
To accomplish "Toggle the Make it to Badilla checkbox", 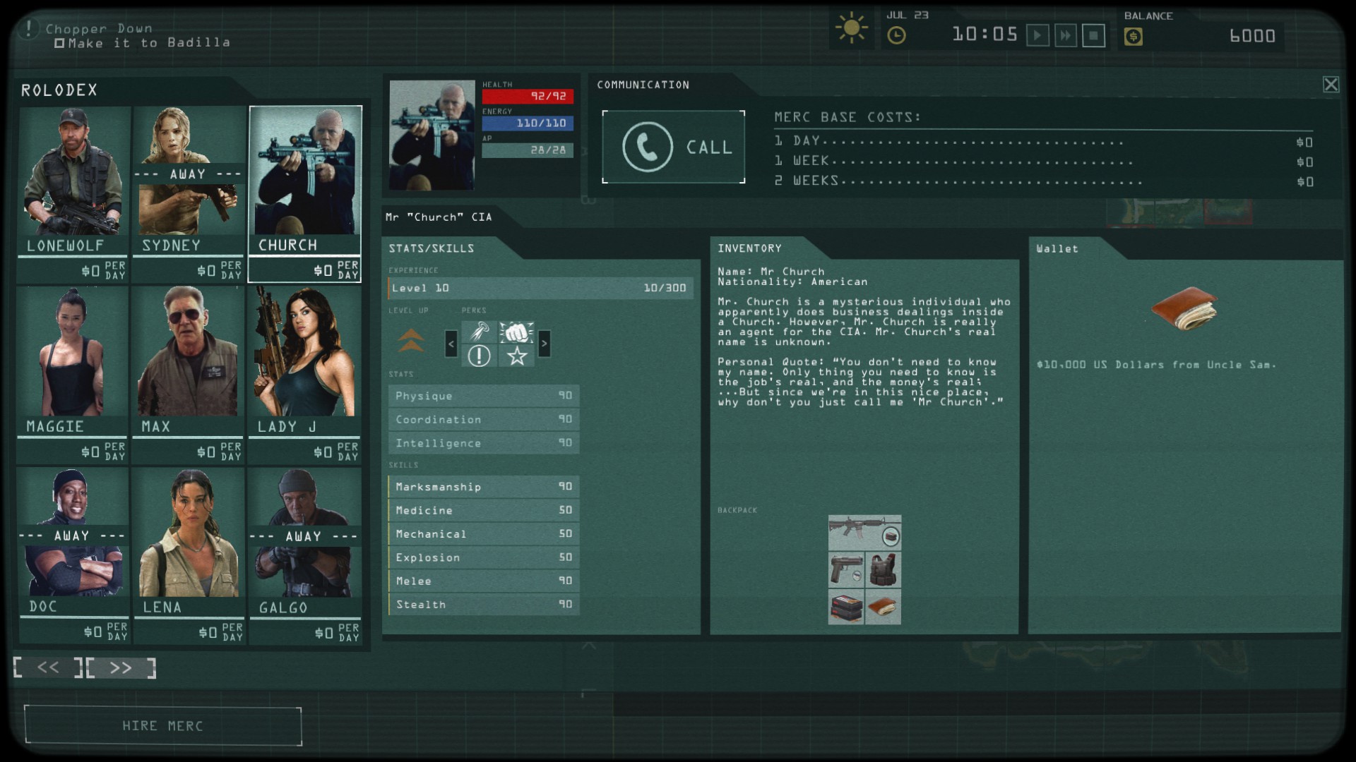I will (59, 44).
